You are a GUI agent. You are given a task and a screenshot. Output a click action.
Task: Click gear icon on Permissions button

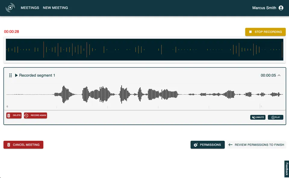point(196,145)
